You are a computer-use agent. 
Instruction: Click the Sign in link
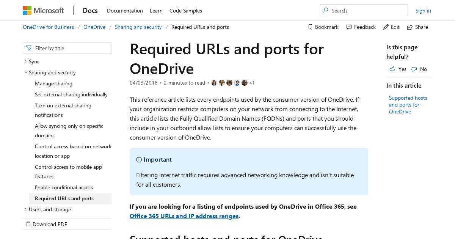[x=423, y=11]
